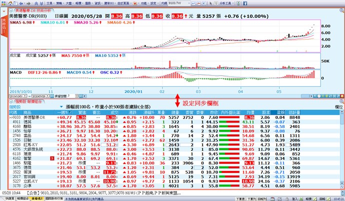Image resolution: width=345 pixels, height=201 pixels.
Task: Toggle the 報價 checkbox in status bar
Action: (x=315, y=199)
